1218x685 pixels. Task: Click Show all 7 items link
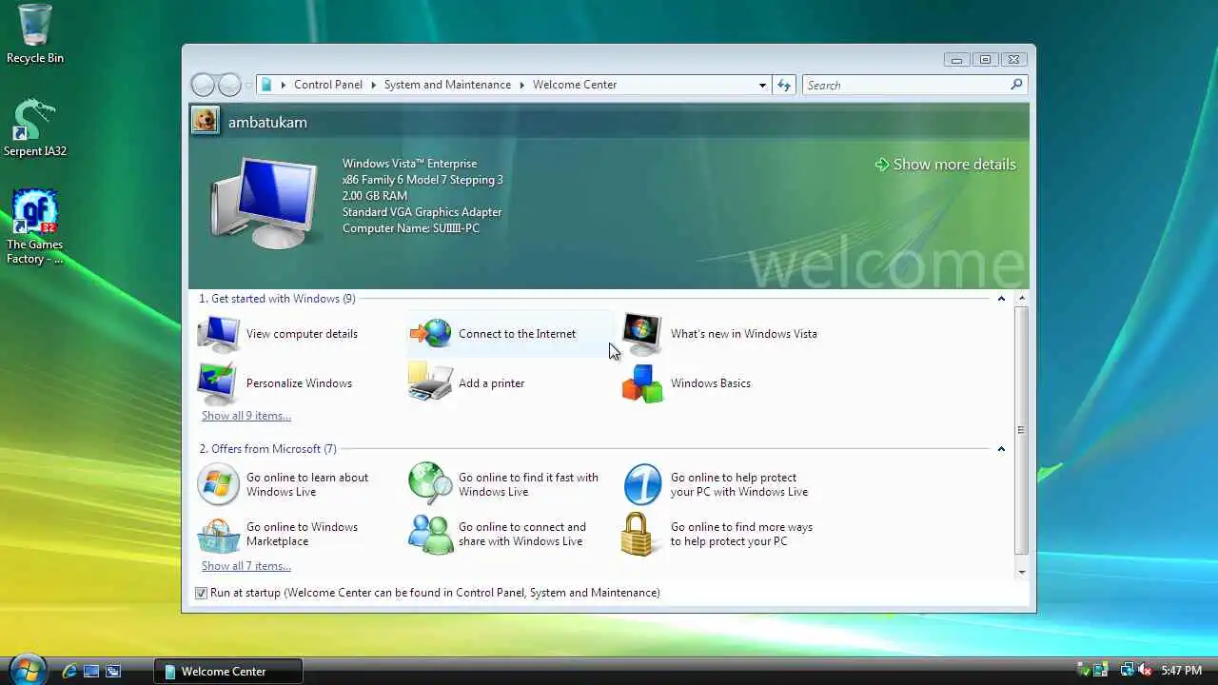[246, 566]
